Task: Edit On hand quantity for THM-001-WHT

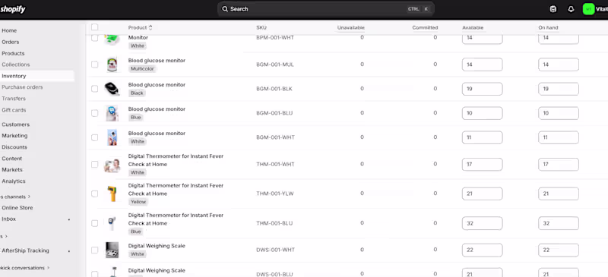Action: pyautogui.click(x=559, y=164)
